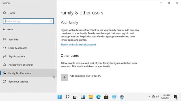Screen dimensions: 181x101
Task: Open Email & accounts page
Action: pos(28,48)
